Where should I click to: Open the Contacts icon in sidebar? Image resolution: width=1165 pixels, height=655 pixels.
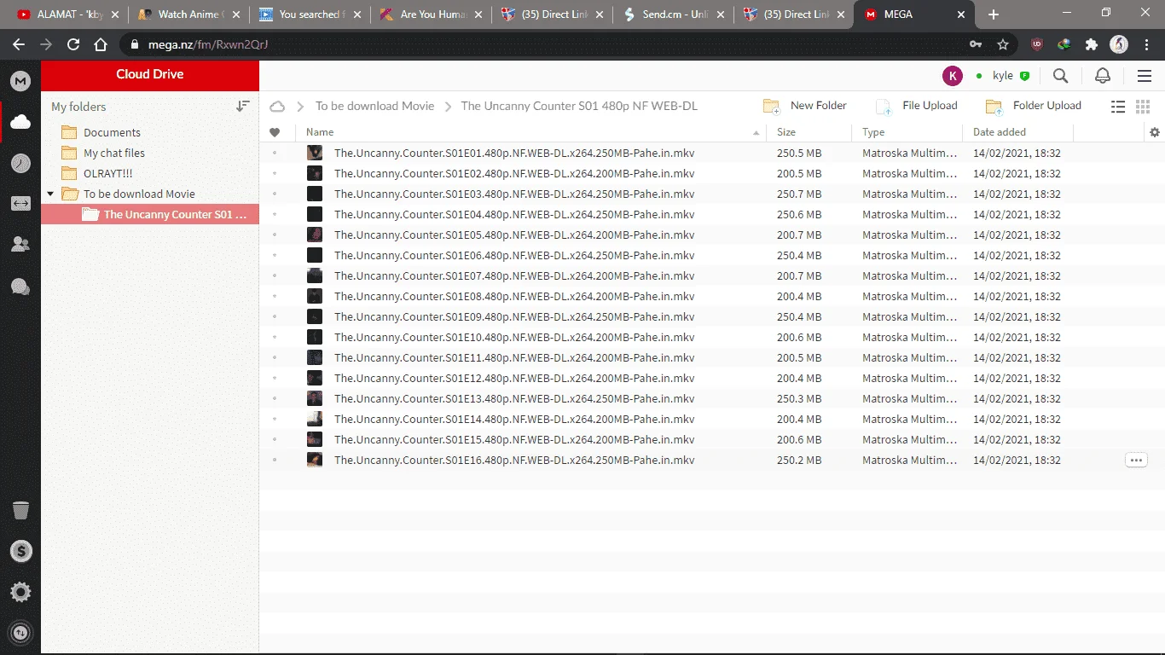pos(20,245)
